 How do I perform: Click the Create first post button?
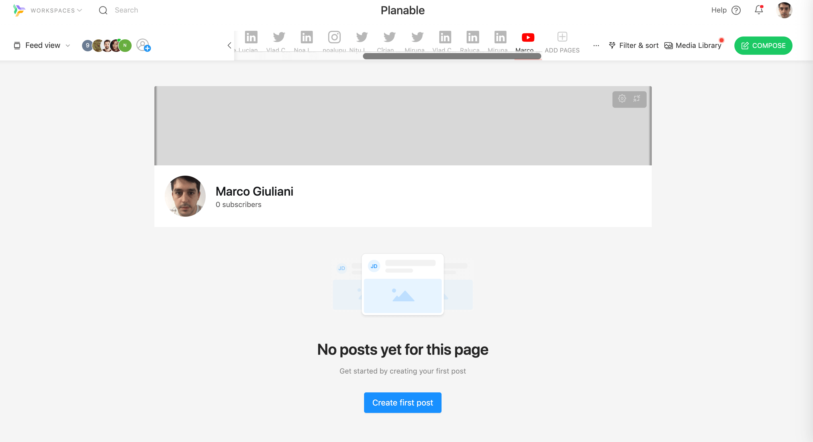(402, 402)
